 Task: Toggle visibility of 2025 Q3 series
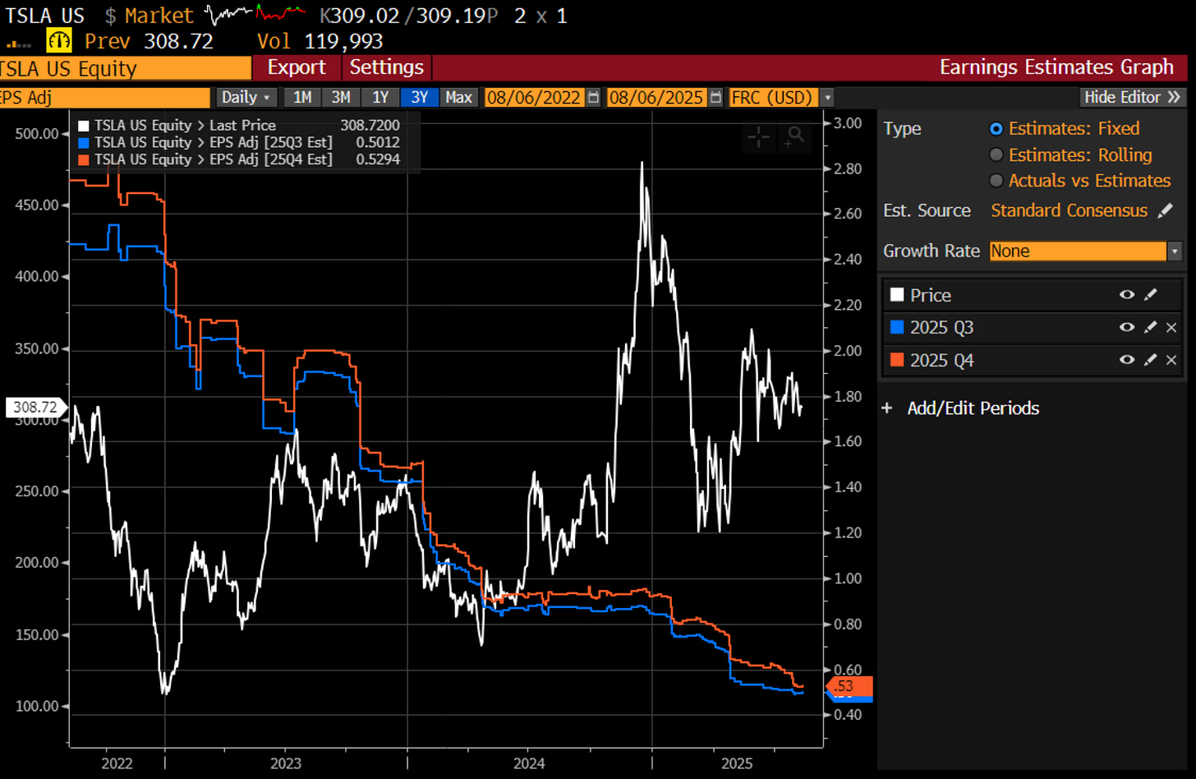(1127, 327)
